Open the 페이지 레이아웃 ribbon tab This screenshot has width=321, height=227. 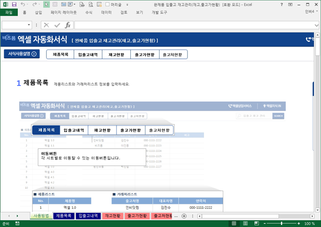click(x=64, y=12)
